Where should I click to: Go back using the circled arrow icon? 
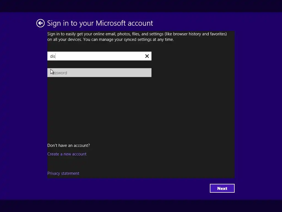pos(40,23)
